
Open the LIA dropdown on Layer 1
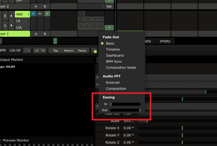(x=22, y=28)
